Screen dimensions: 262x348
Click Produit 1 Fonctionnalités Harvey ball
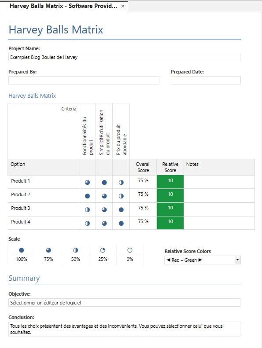tap(87, 183)
